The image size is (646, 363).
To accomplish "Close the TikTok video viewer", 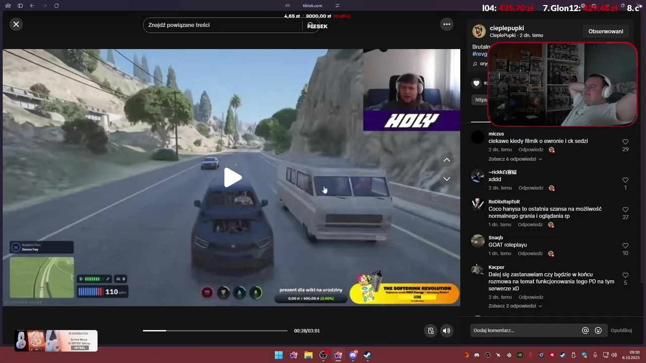I will 16,24.
